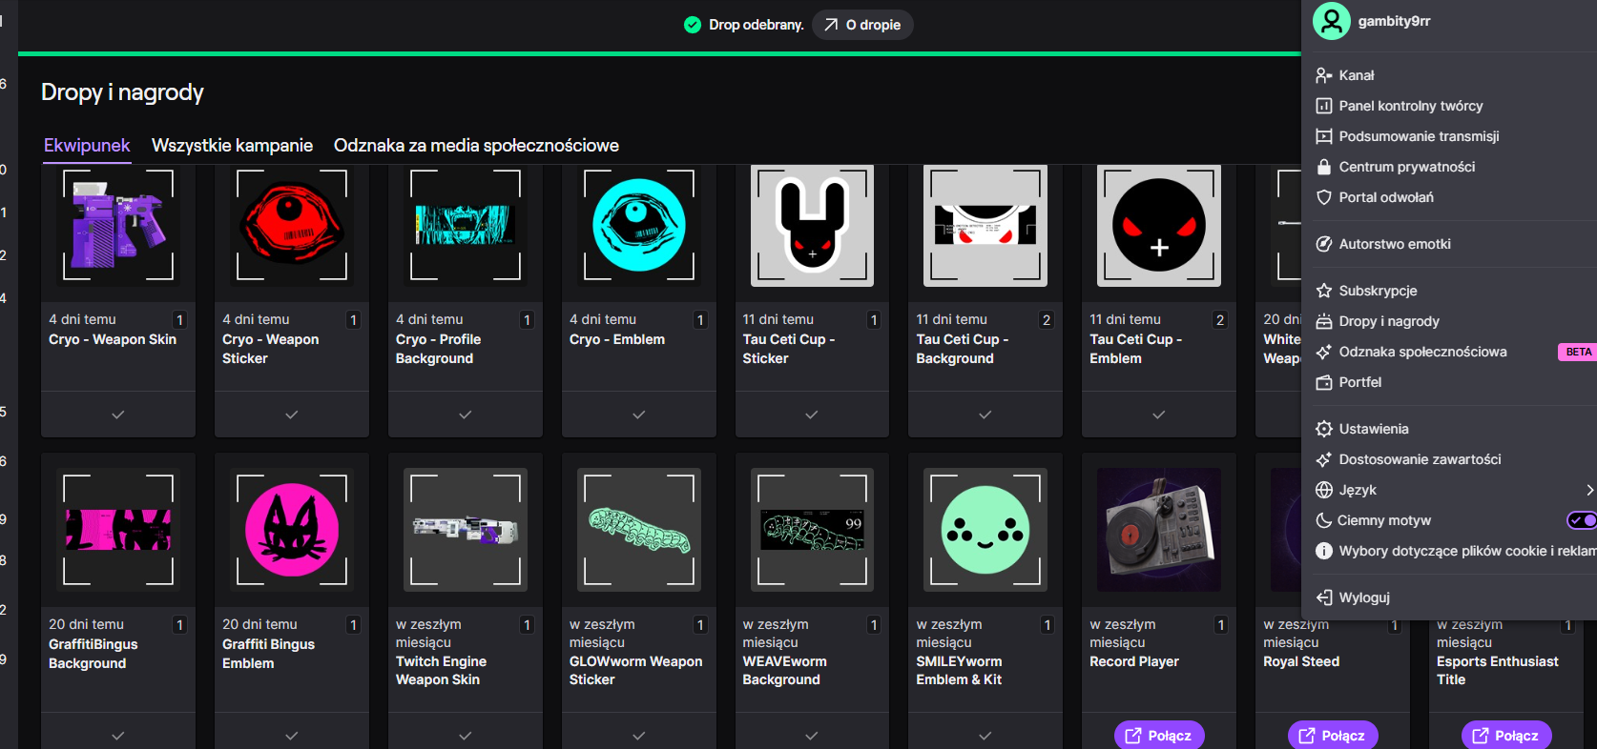Open Subskrypcje star item
Viewport: 1597px width, 749px height.
tap(1378, 291)
